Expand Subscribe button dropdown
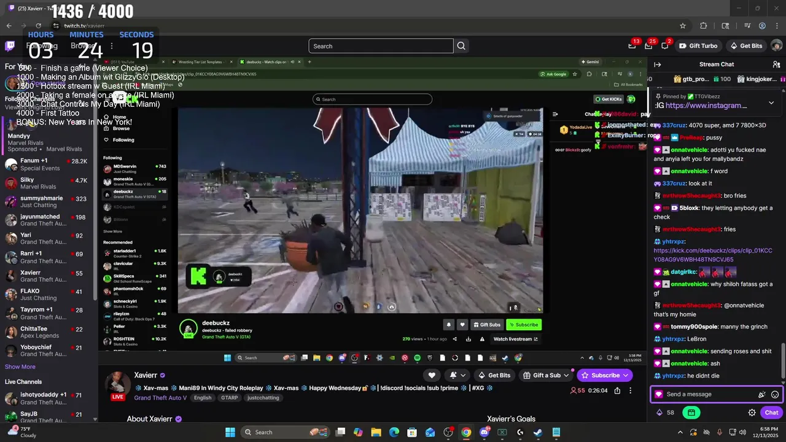 pos(626,375)
